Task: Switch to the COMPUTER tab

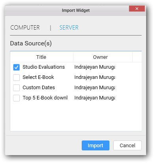Action: (25, 28)
